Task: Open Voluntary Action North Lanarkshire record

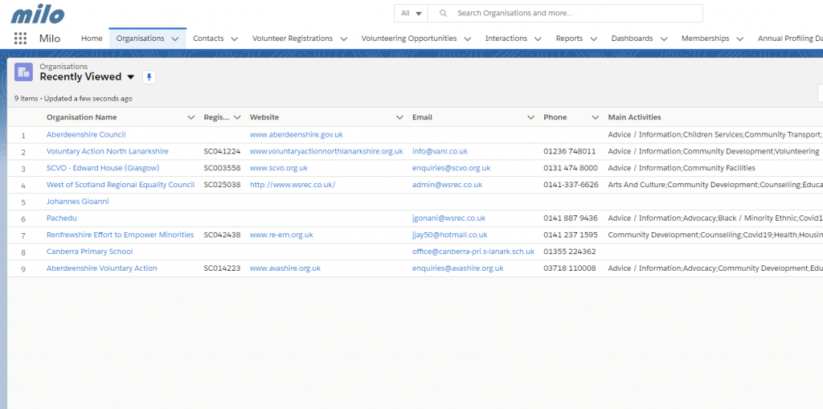Action: pos(108,151)
